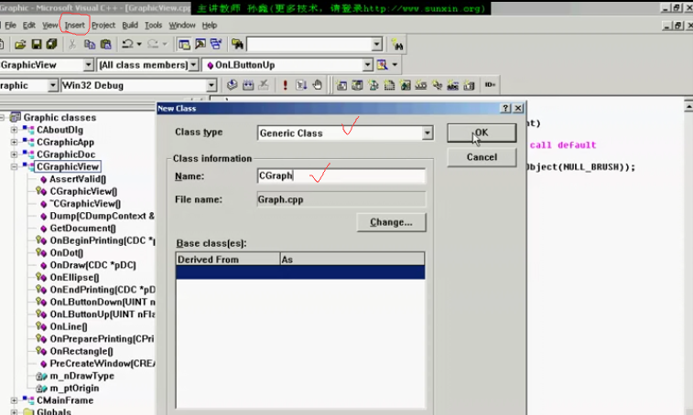Expand the CMainFrame class node
This screenshot has height=415, width=693.
(14, 400)
